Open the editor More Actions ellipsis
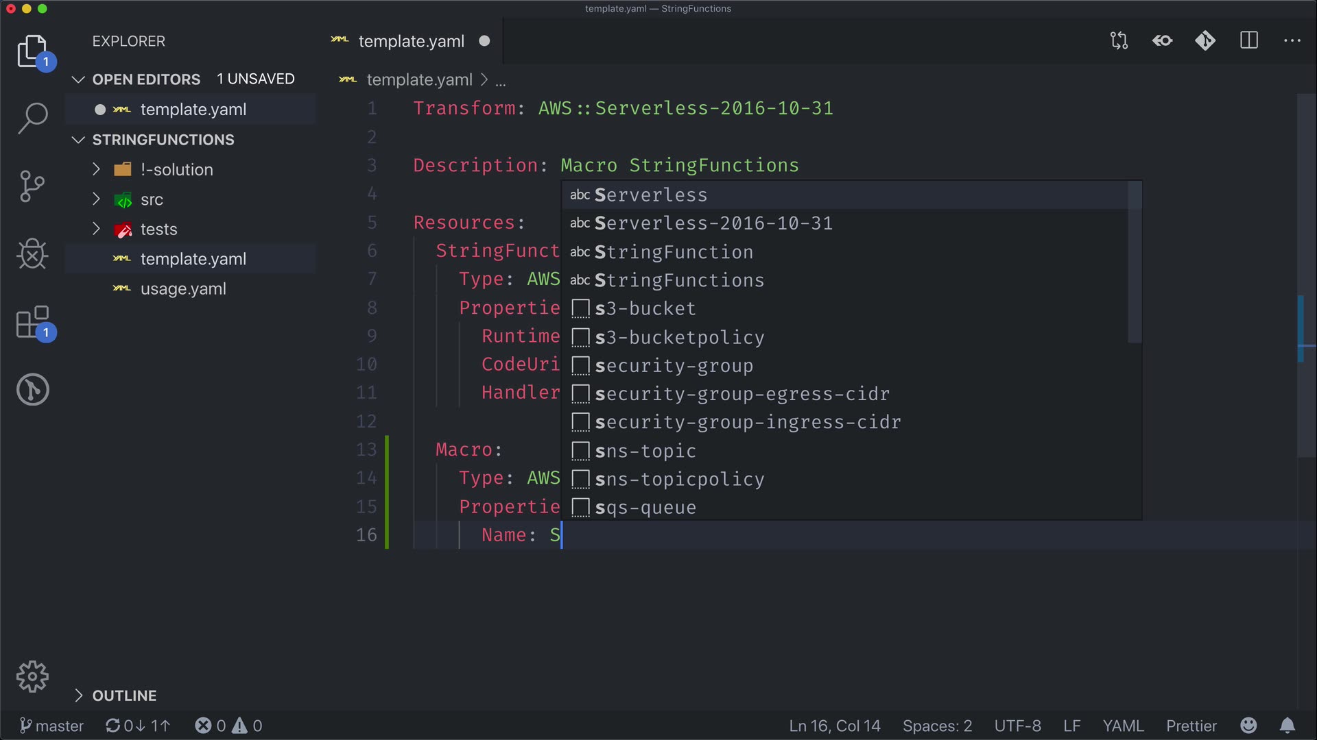This screenshot has width=1317, height=740. (x=1292, y=41)
